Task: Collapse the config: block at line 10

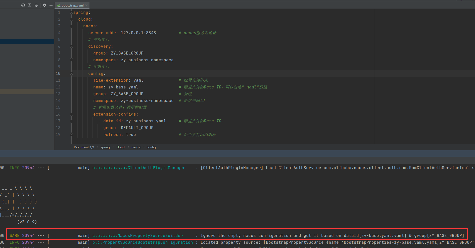Action: coord(71,73)
